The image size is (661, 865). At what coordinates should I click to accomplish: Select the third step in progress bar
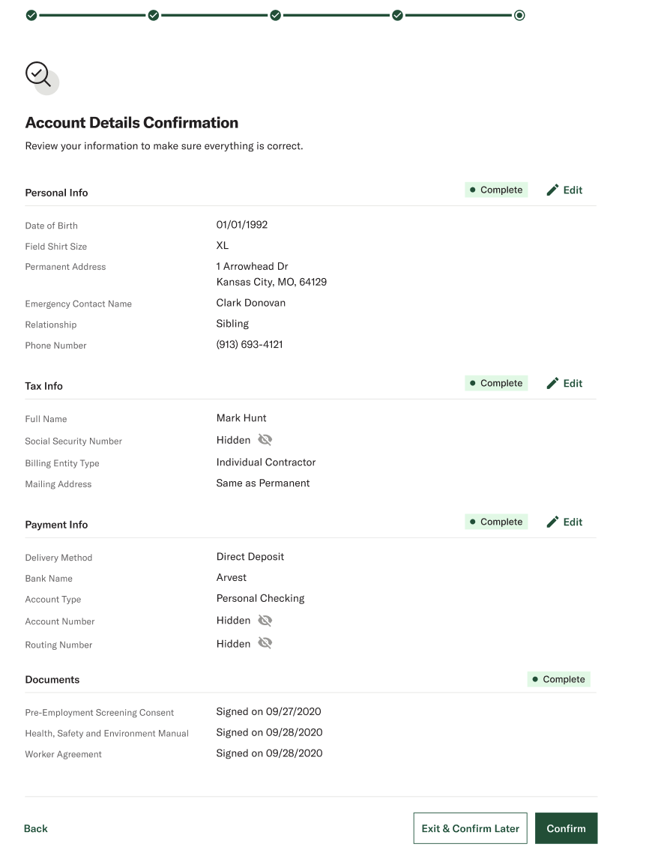coord(275,16)
